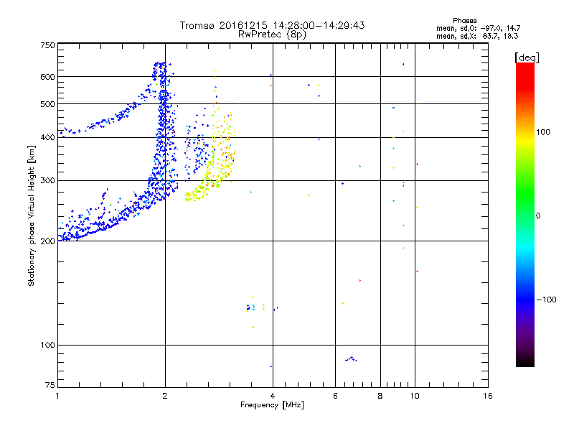Viewport: 574px width, 431px height.
Task: Click the 'mean, sd,X: 83.7, 18.3' text
Action: (x=477, y=36)
